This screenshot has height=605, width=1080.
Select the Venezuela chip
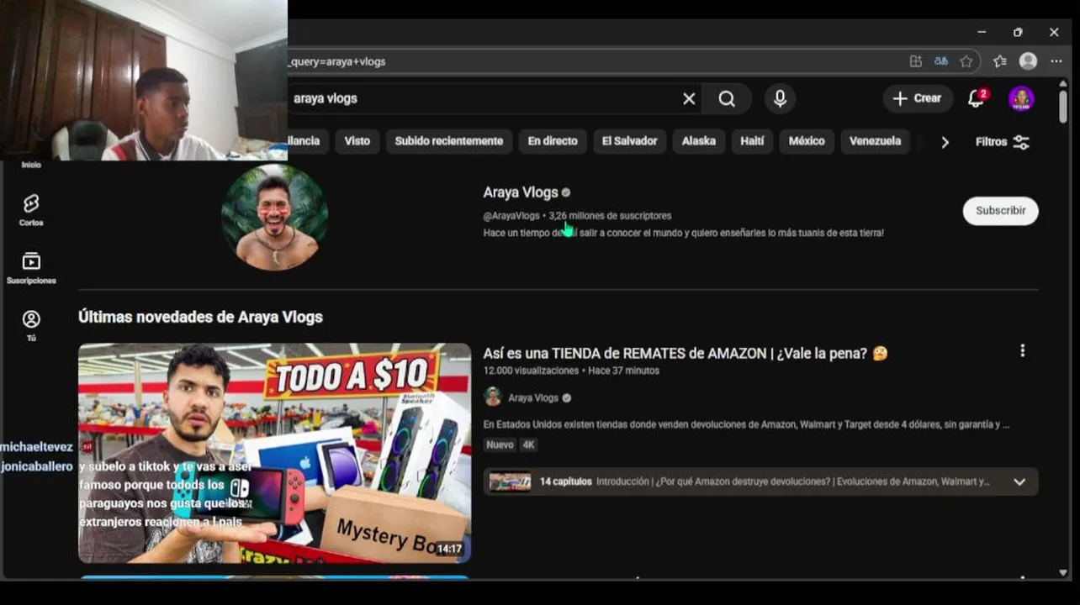[x=875, y=141]
